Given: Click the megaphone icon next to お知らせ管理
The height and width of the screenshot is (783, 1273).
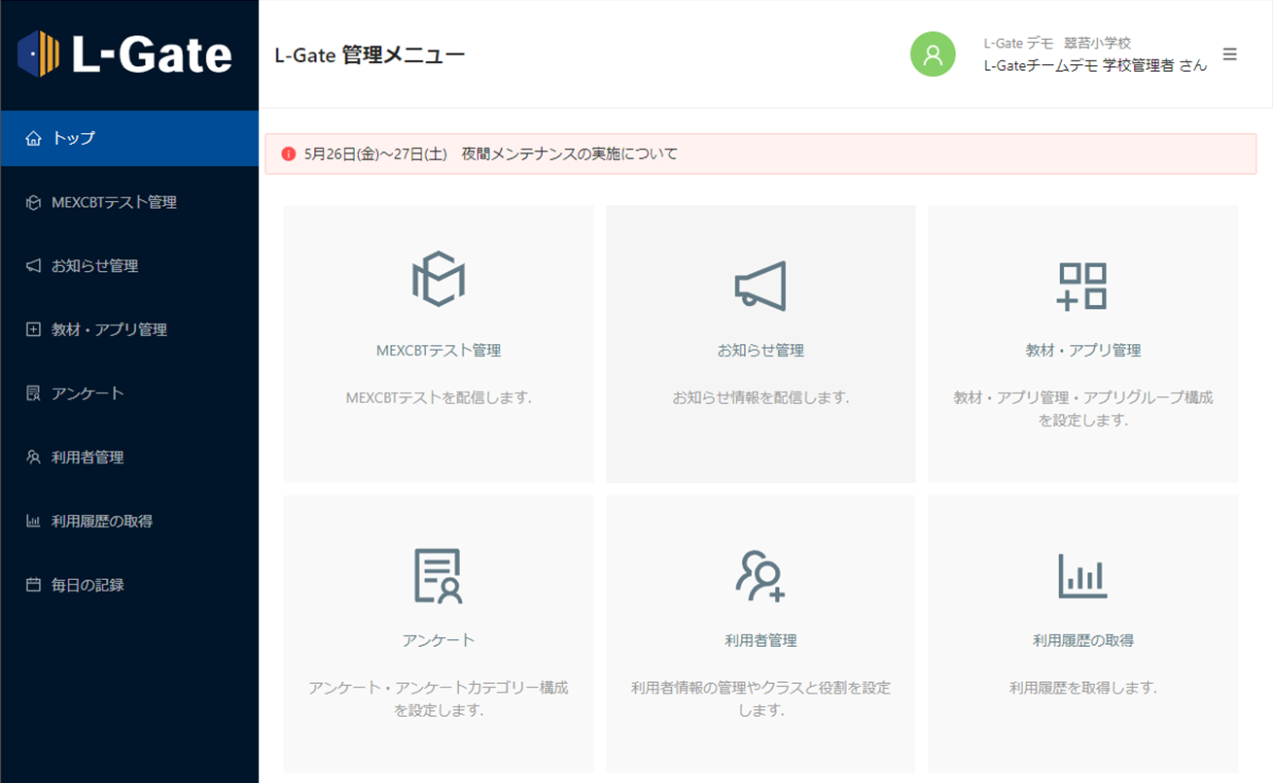Looking at the screenshot, I should click(32, 265).
